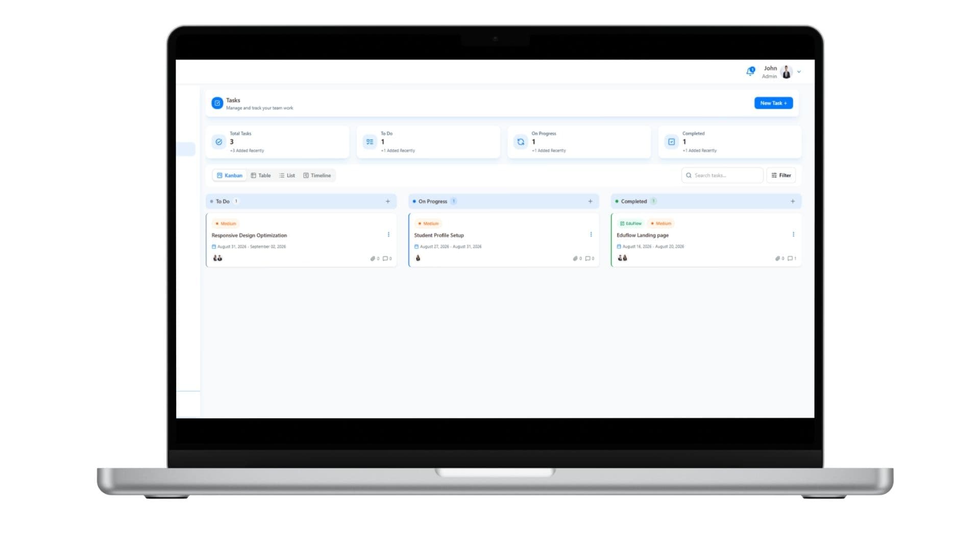This screenshot has width=980, height=551.
Task: Click the Completed column header label
Action: [x=634, y=202]
